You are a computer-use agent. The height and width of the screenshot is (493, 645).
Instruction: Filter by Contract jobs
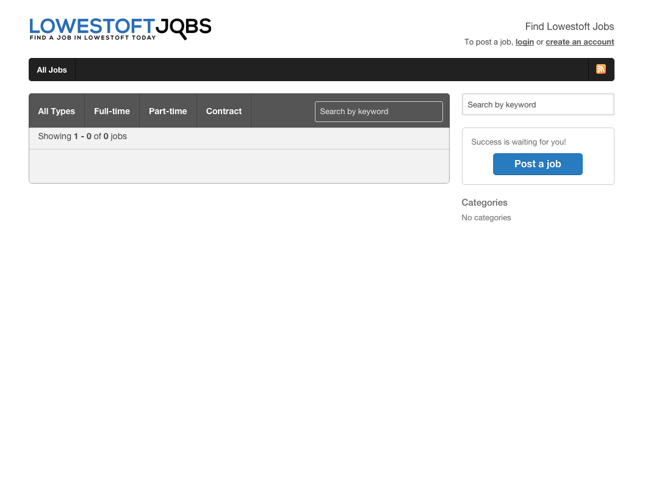coord(224,111)
